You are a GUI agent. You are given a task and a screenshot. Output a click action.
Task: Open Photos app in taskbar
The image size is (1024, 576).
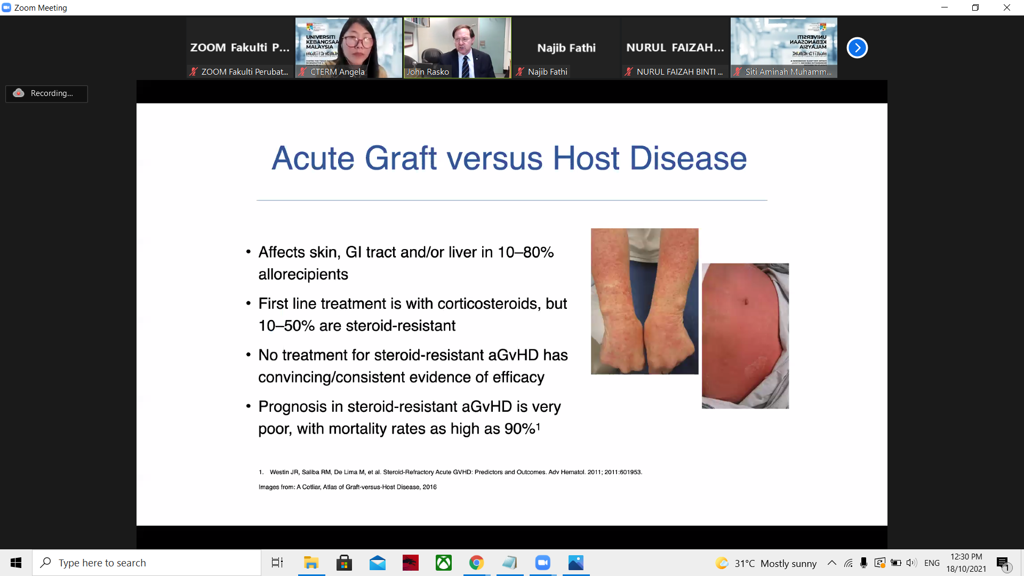click(x=576, y=563)
